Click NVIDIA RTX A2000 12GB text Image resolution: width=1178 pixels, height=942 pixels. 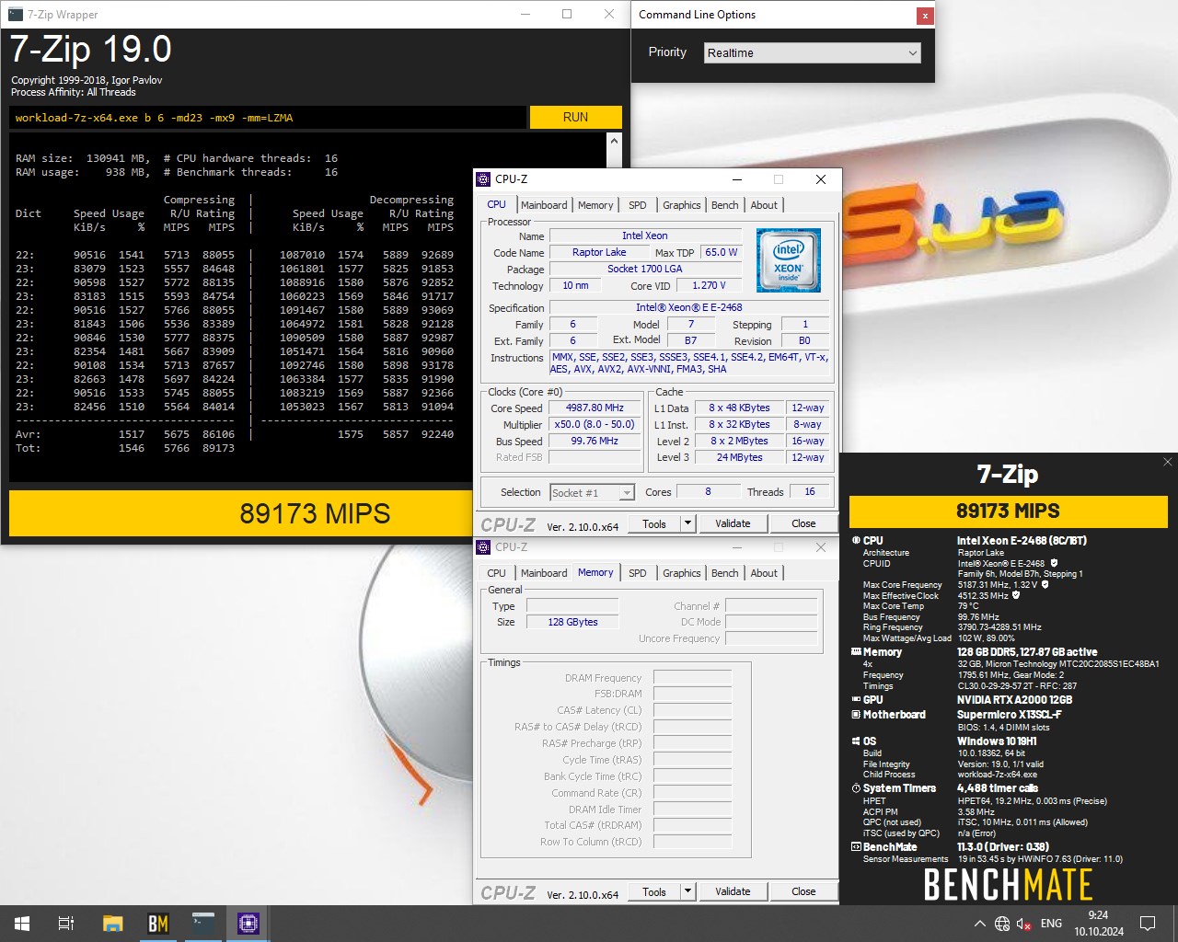1014,700
